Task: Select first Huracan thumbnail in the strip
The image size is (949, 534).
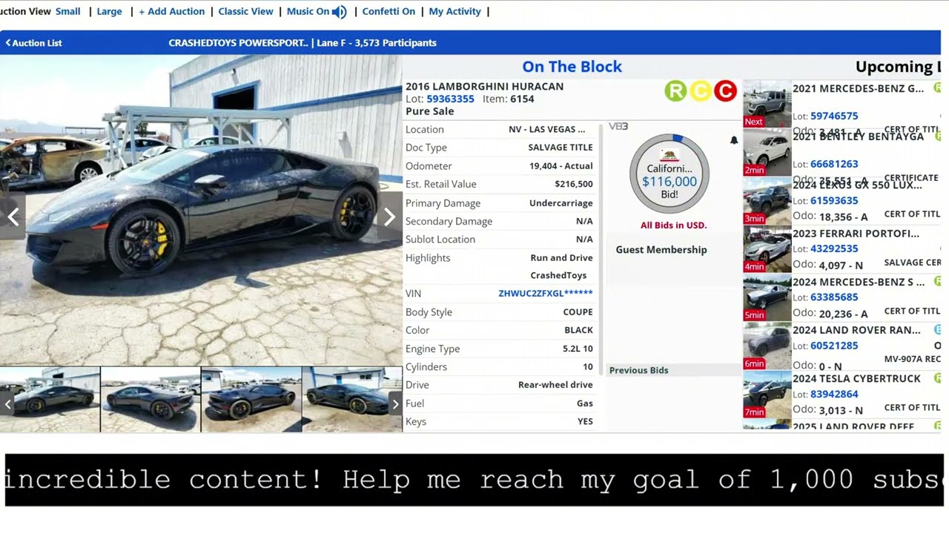Action: click(50, 399)
